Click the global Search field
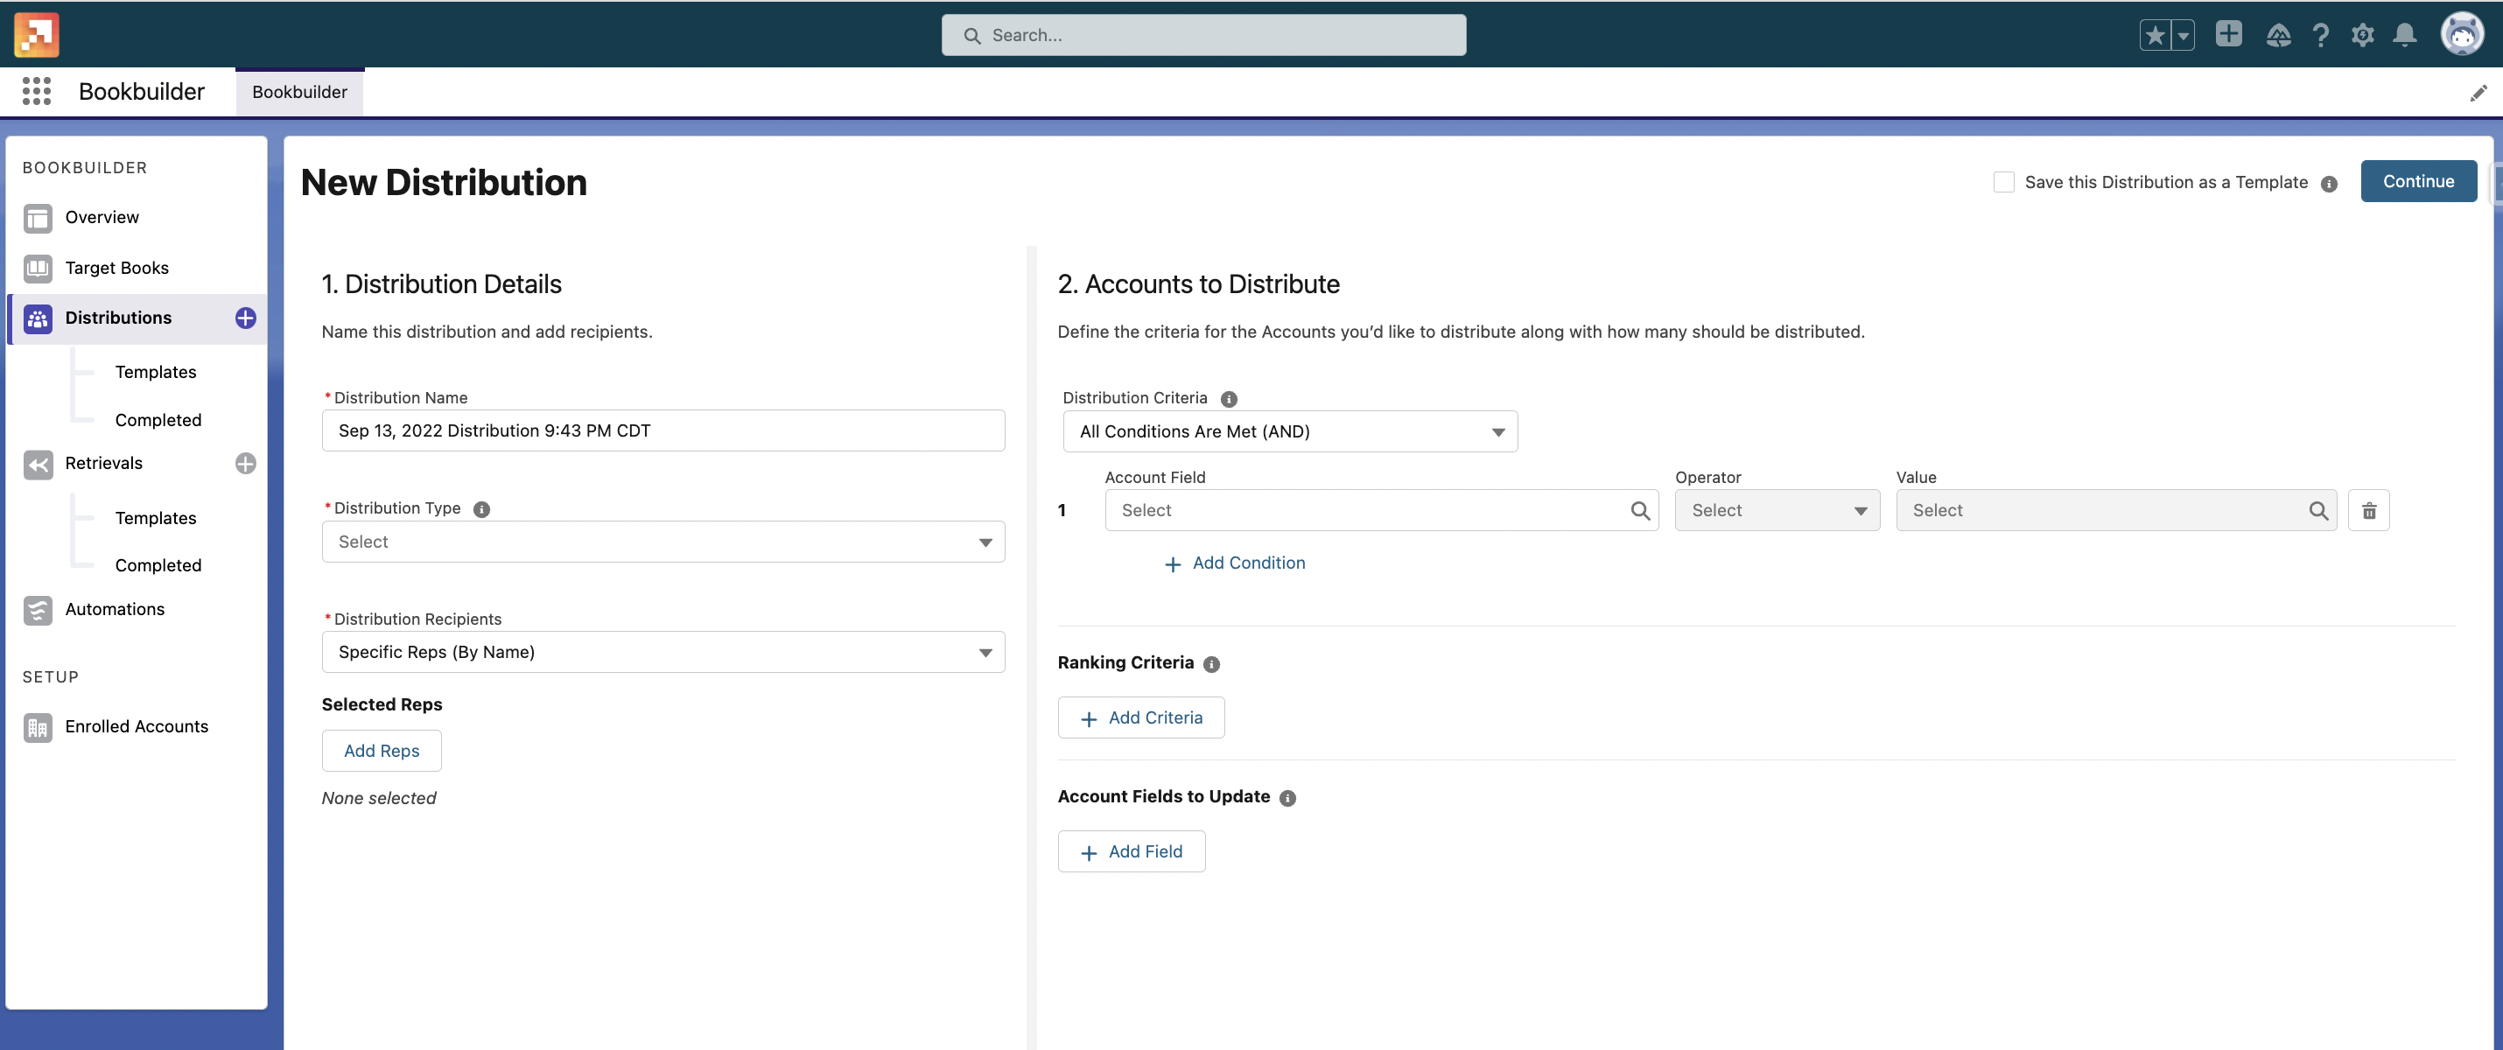The height and width of the screenshot is (1050, 2503). pos(1202,35)
